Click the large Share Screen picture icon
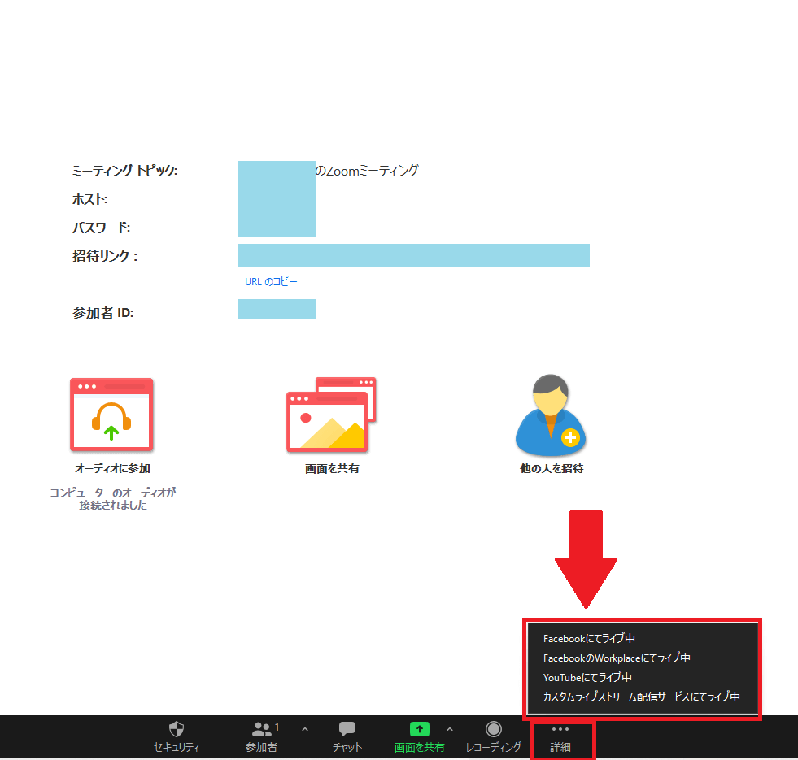This screenshot has height=760, width=798. point(331,415)
